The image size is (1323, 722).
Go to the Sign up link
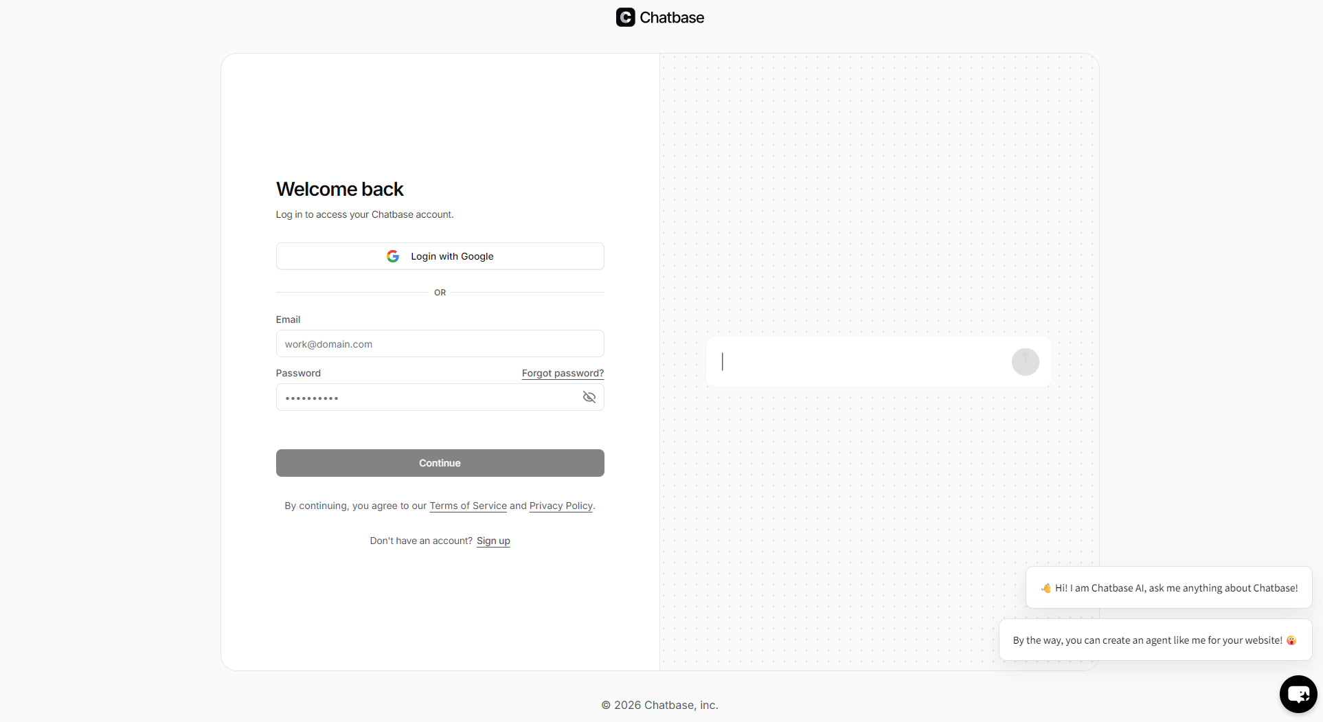493,541
